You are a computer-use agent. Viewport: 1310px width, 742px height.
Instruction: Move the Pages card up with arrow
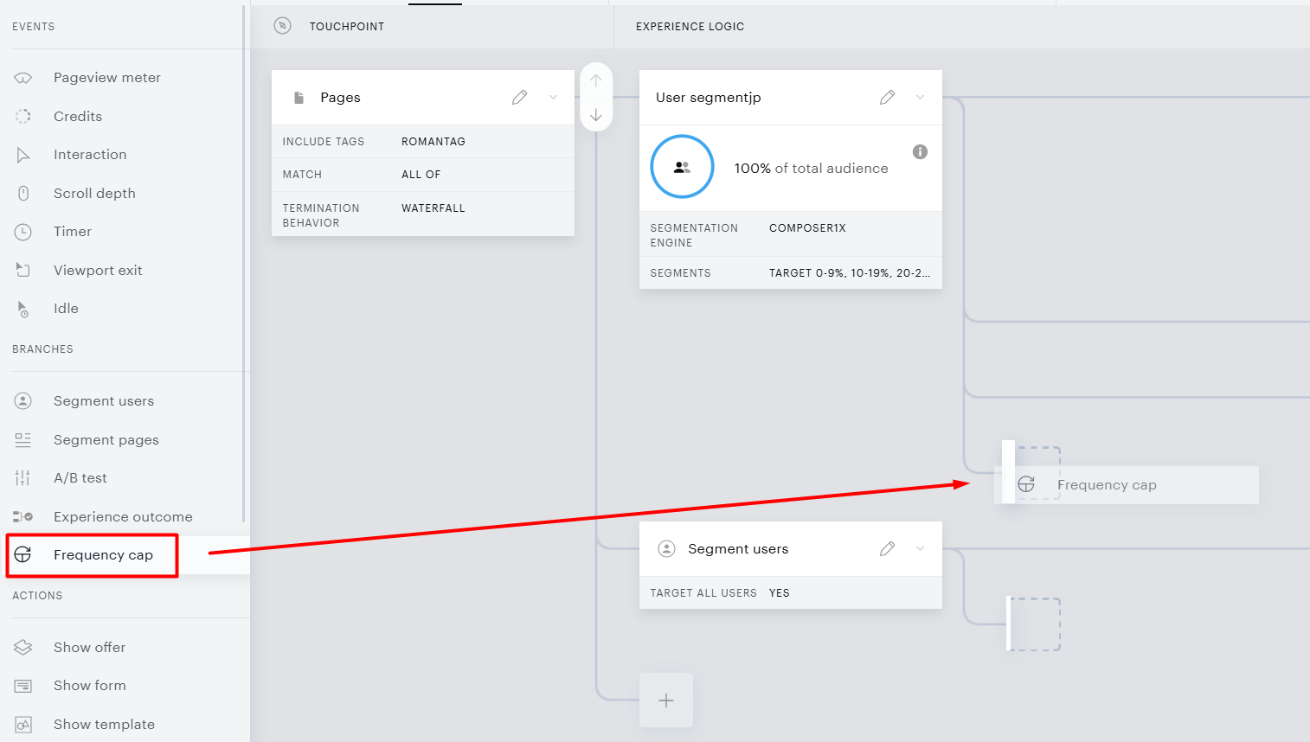(596, 80)
